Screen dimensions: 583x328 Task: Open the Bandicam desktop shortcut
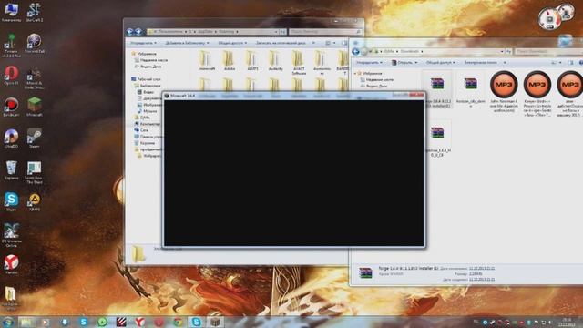tap(11, 107)
